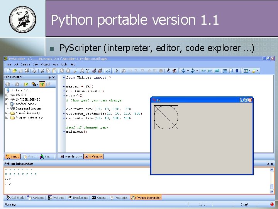Open the Help menu

point(73,64)
